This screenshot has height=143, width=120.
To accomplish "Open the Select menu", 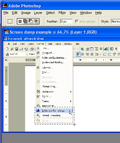I will 51,13.
